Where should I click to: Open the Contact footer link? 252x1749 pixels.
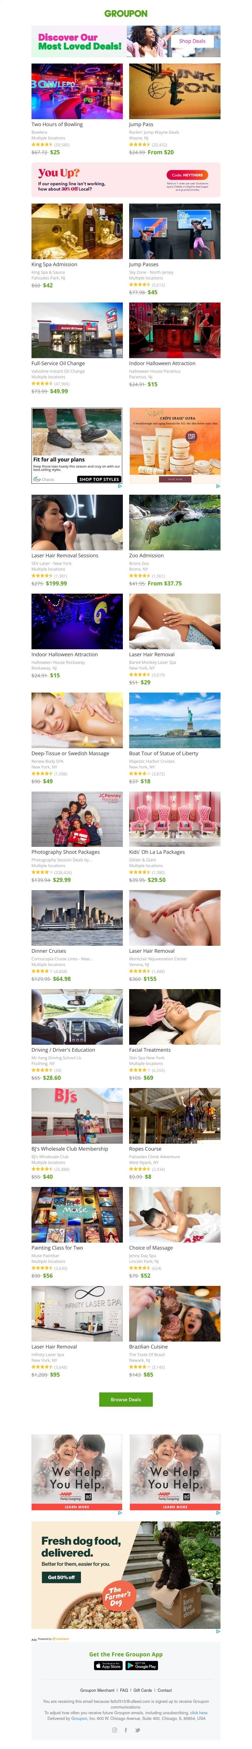[165, 1690]
